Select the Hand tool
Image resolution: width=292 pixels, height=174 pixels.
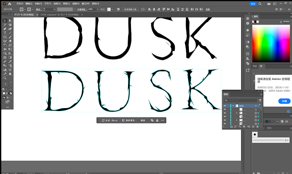click(10, 74)
